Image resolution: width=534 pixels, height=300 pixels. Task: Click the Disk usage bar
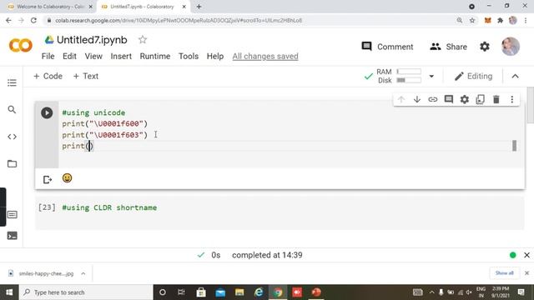[x=409, y=80]
